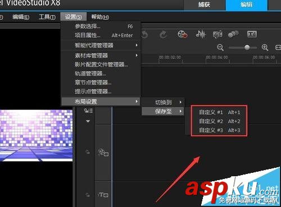Switch to the 捕获 tab

[204, 5]
